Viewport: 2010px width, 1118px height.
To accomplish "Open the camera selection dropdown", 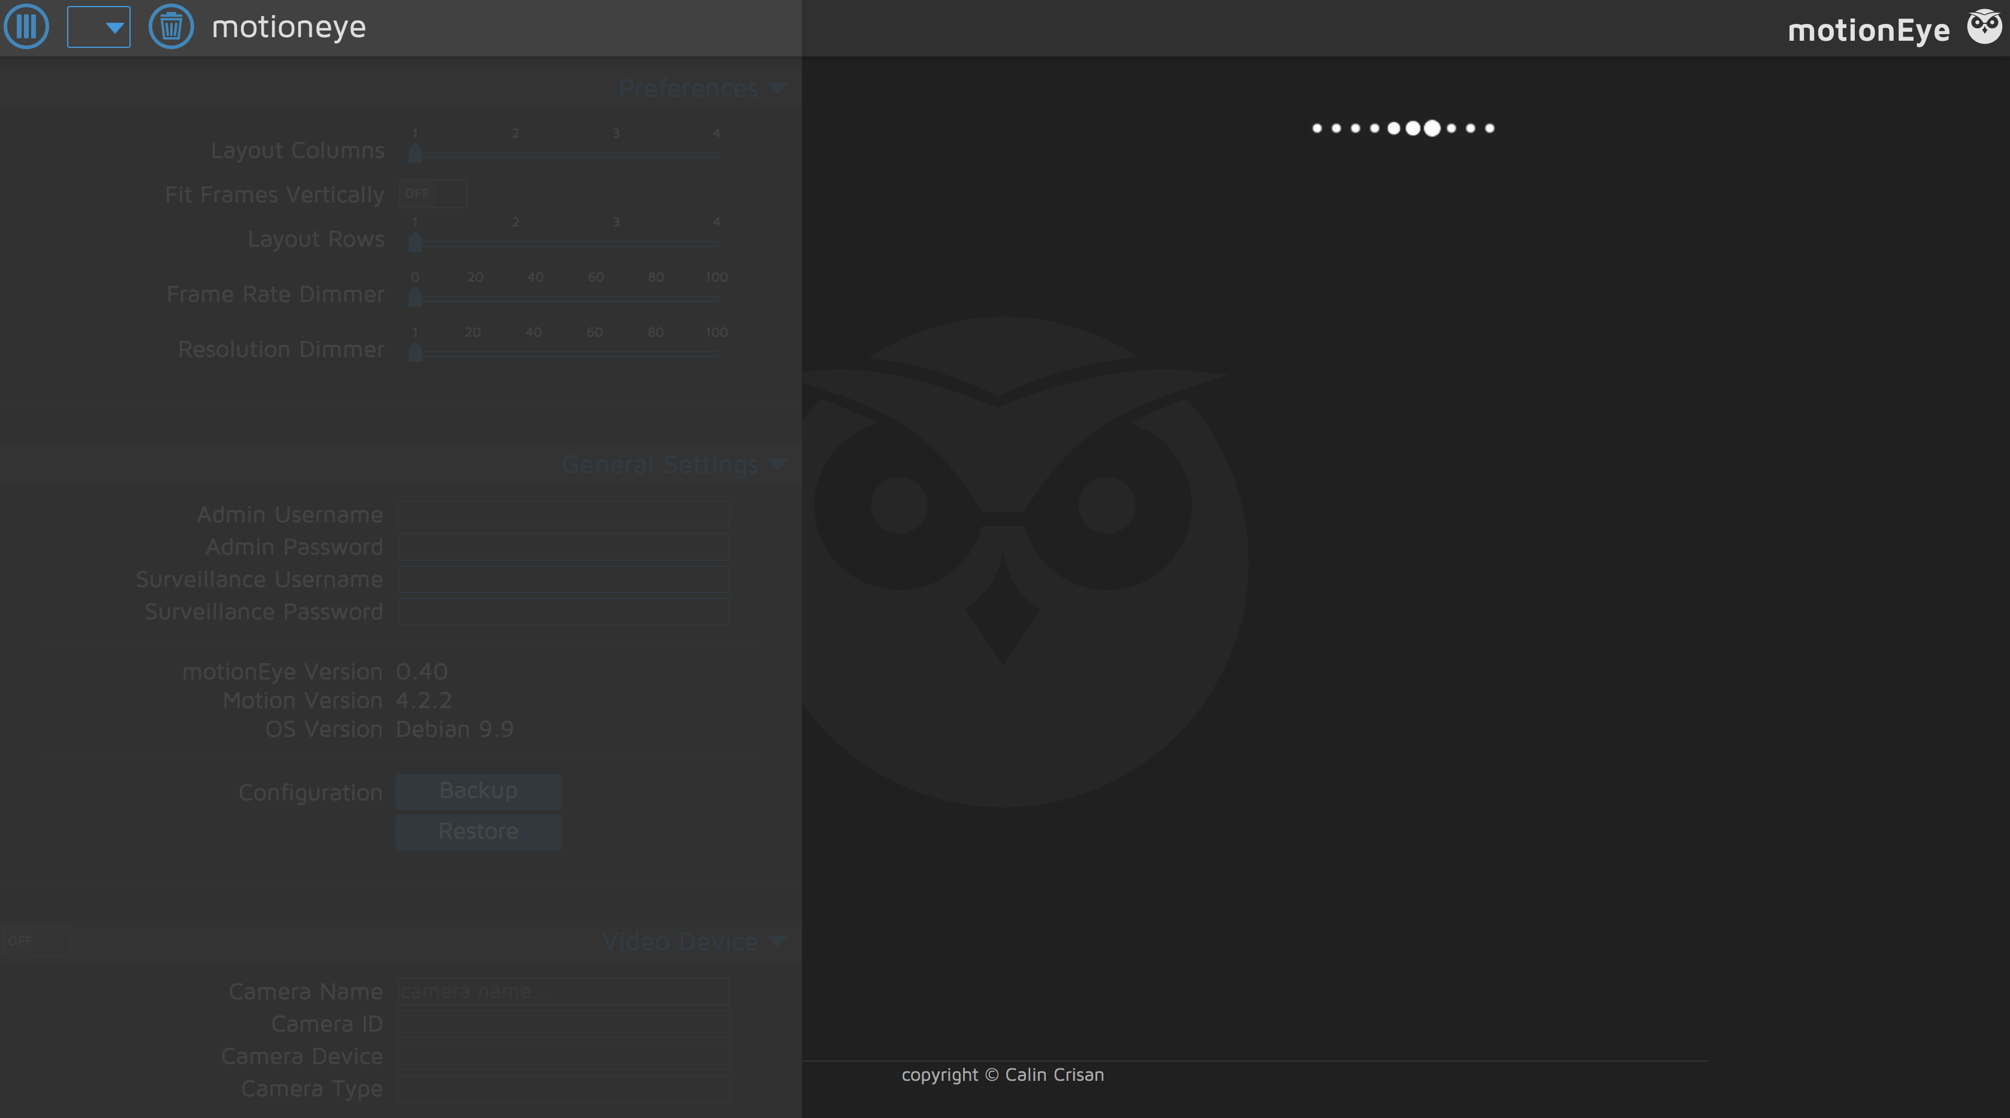I will point(99,26).
